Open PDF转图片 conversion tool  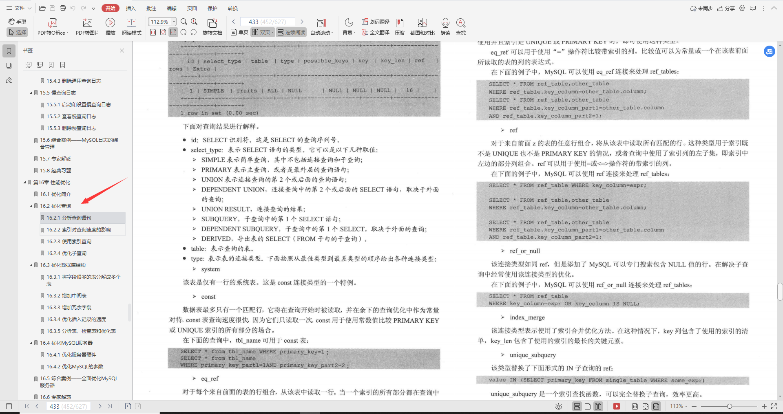pyautogui.click(x=87, y=26)
